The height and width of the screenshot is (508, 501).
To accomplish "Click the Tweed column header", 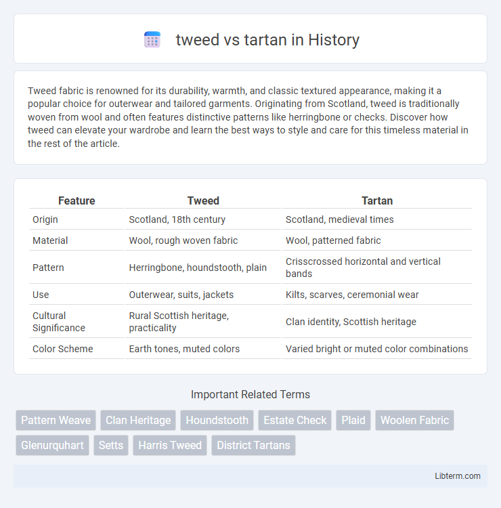I will tap(203, 201).
